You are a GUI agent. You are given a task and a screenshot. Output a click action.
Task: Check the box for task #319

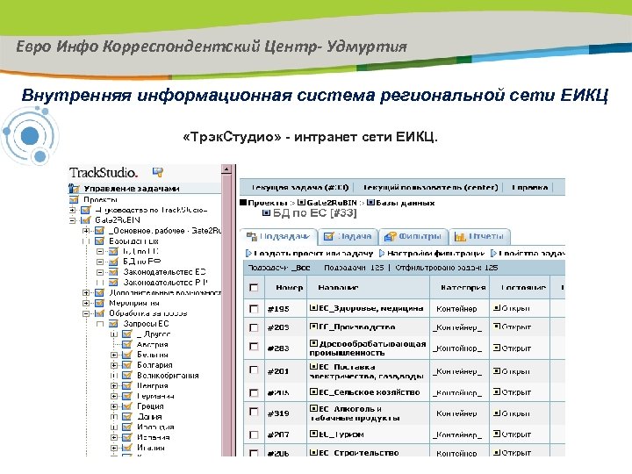(254, 412)
